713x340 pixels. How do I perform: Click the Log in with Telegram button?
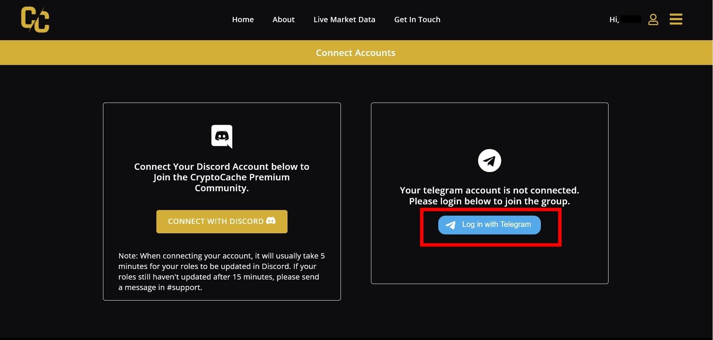click(x=489, y=225)
